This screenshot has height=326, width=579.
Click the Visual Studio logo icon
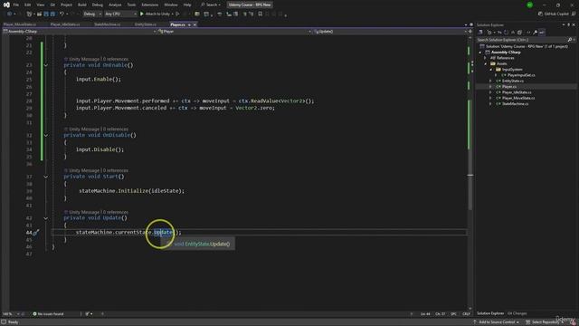[x=6, y=5]
